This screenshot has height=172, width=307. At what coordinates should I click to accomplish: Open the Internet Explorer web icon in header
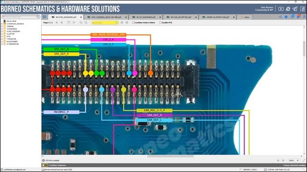coord(288,9)
